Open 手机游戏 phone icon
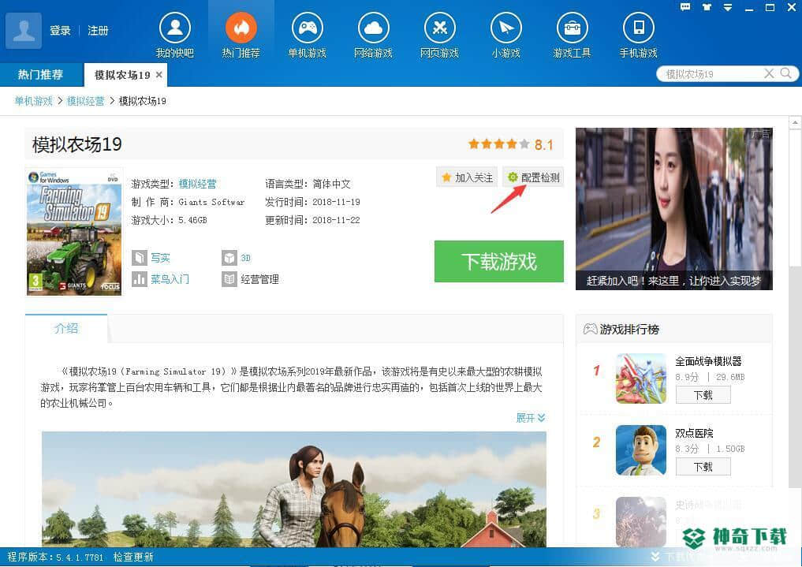 tap(638, 28)
